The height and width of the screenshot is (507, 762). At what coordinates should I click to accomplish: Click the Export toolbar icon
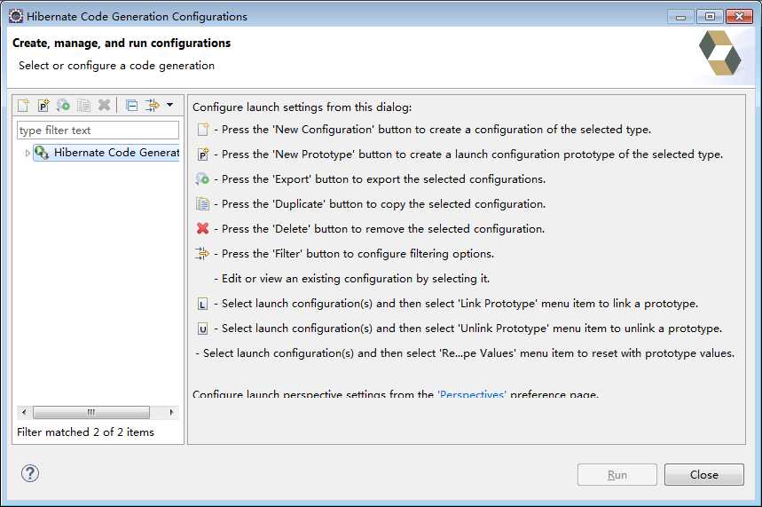(x=63, y=105)
